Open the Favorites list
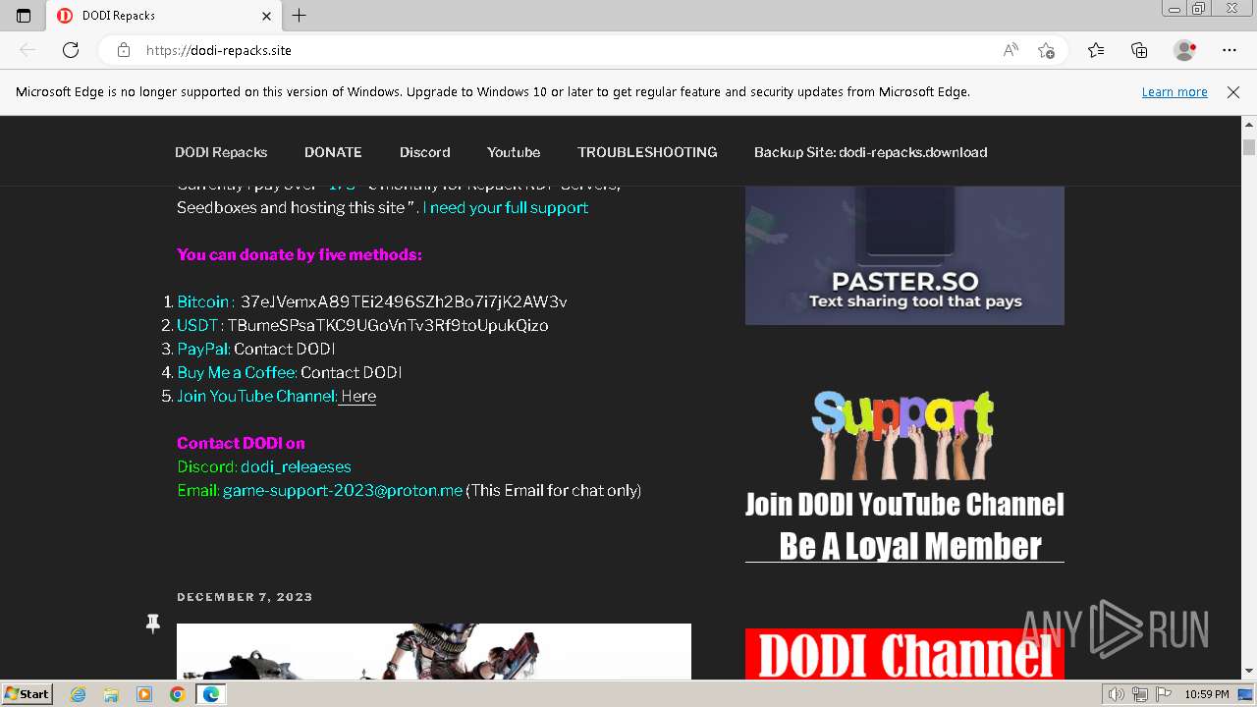1257x707 pixels. click(1096, 50)
